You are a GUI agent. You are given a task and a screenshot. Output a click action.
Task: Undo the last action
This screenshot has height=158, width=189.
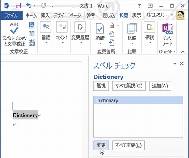(x=29, y=5)
